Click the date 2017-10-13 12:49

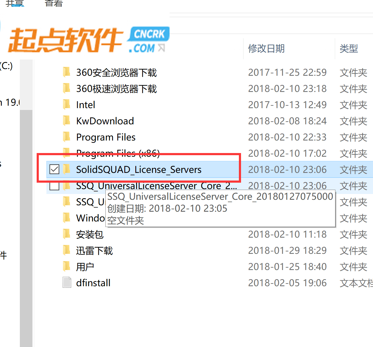(287, 105)
